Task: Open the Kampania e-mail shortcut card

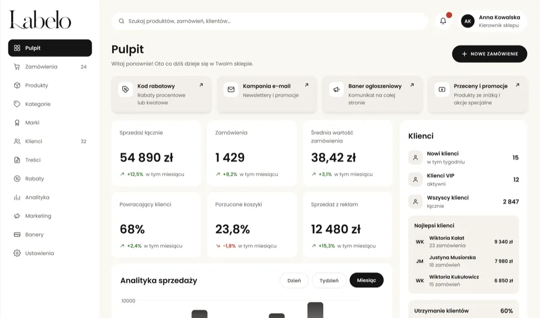Action: click(267, 94)
